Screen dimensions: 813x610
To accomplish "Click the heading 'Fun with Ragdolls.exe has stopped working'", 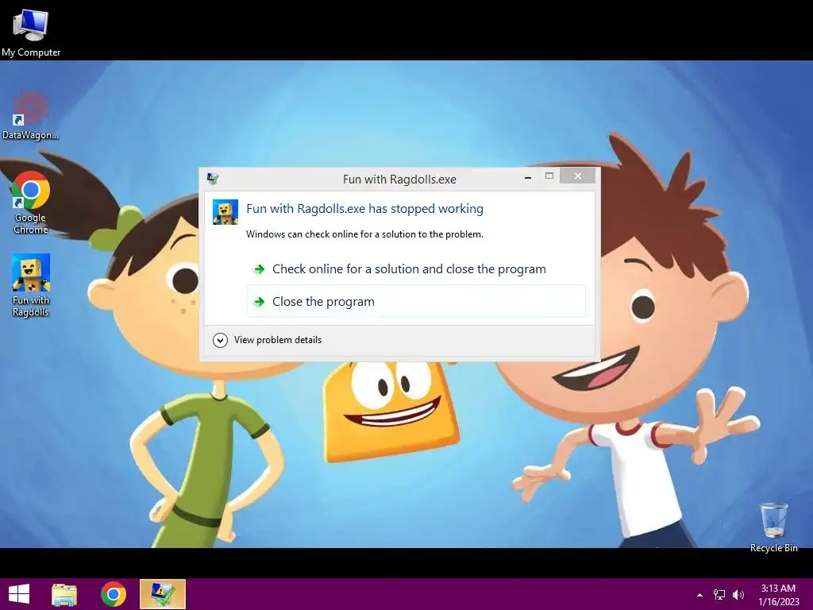I will (x=364, y=209).
